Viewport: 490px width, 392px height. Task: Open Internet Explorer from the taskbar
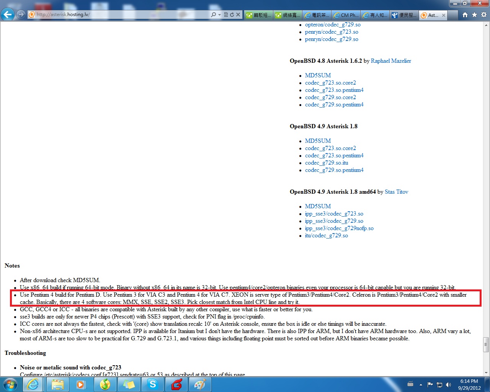33,384
